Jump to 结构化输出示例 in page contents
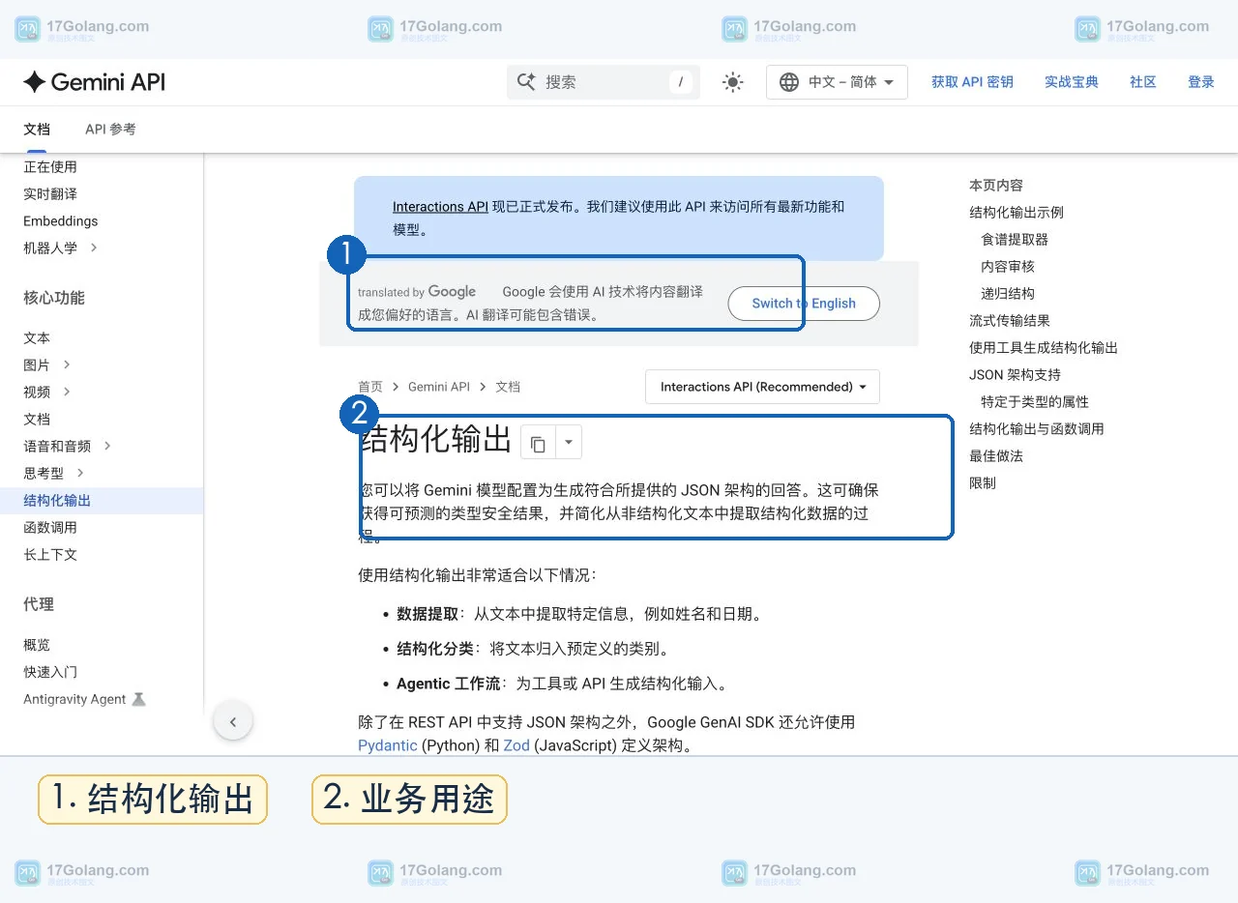Viewport: 1238px width, 903px height. [1017, 213]
